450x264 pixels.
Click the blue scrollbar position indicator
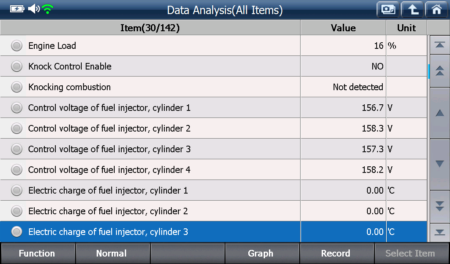(428, 72)
